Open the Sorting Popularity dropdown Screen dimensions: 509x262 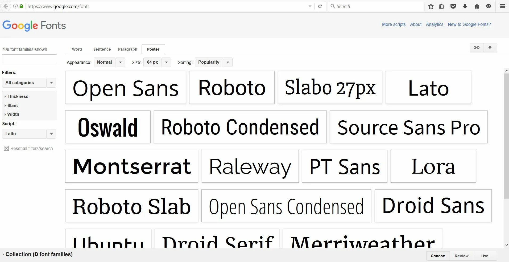(213, 62)
